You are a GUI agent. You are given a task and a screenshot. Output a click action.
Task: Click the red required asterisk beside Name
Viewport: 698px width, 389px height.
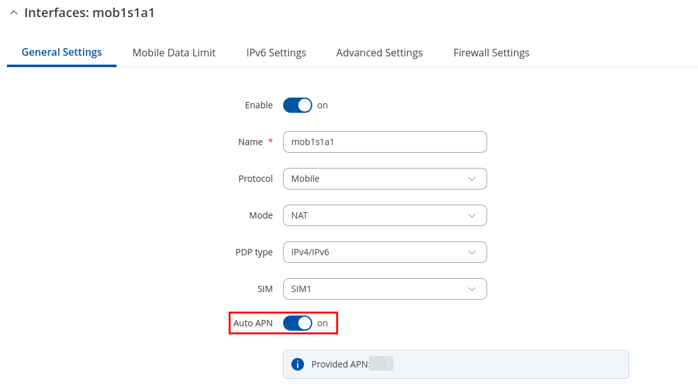[x=270, y=142]
